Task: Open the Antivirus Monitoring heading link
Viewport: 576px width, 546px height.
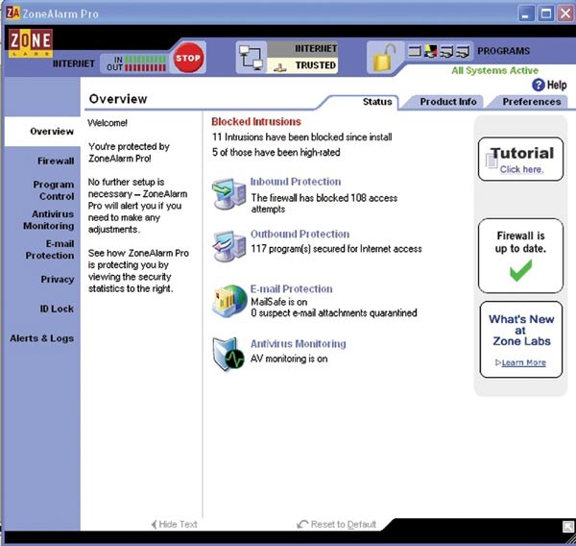Action: pos(299,343)
